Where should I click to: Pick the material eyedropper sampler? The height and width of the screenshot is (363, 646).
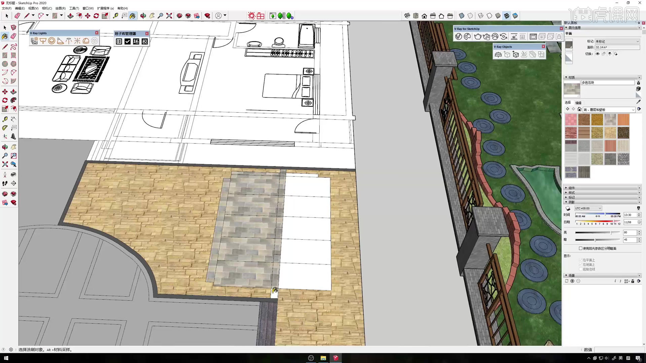[638, 102]
